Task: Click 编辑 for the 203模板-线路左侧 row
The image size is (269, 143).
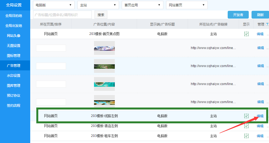Action: click(260, 116)
